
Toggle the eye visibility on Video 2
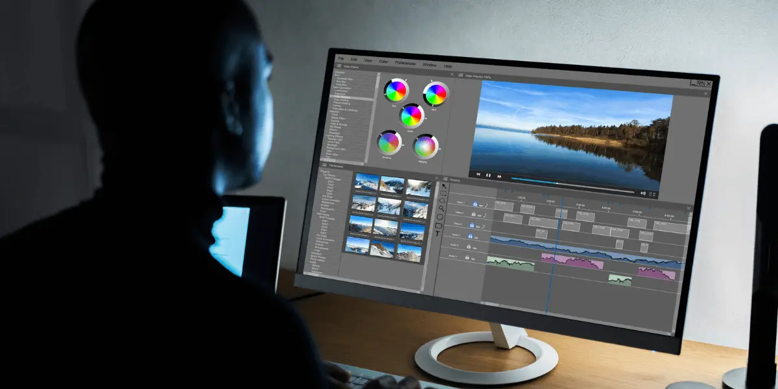pyautogui.click(x=479, y=215)
